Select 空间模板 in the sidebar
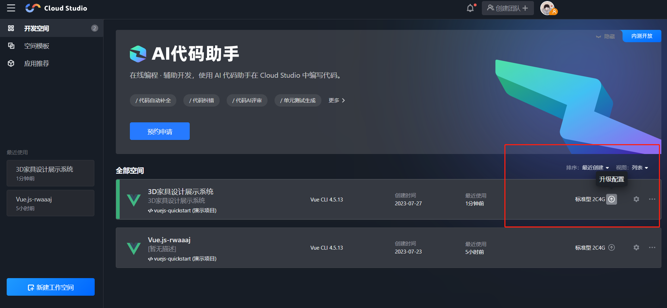Viewport: 667px width, 308px height. click(x=37, y=46)
